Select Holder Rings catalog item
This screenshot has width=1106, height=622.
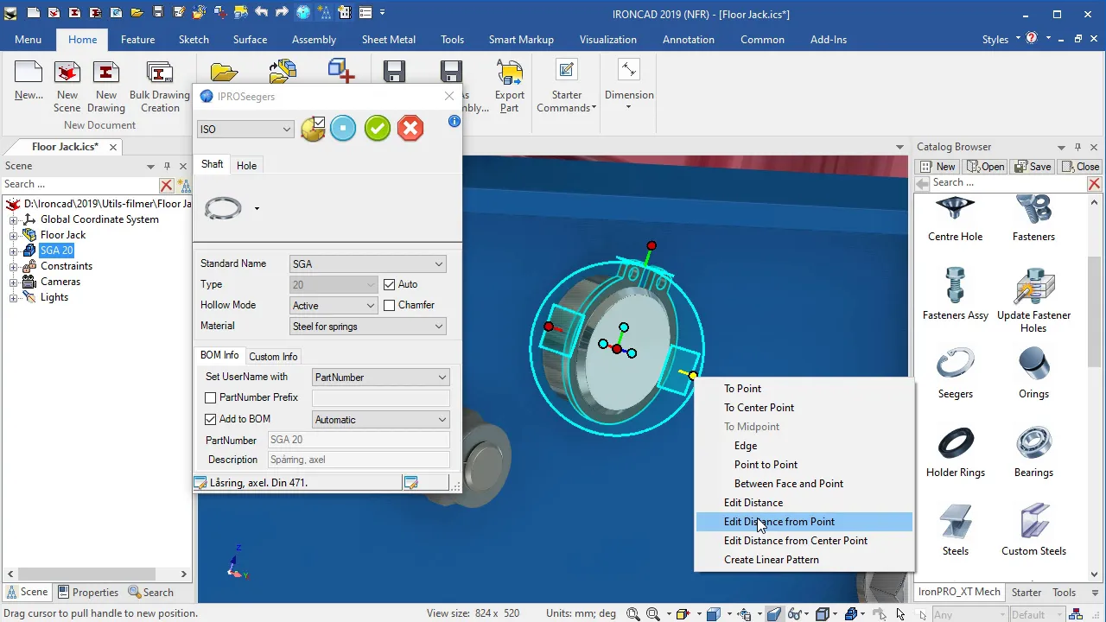pos(956,452)
